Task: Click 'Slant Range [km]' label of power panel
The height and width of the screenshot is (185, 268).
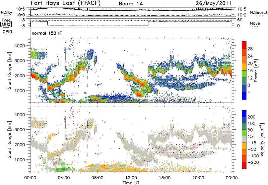Action: (9, 70)
